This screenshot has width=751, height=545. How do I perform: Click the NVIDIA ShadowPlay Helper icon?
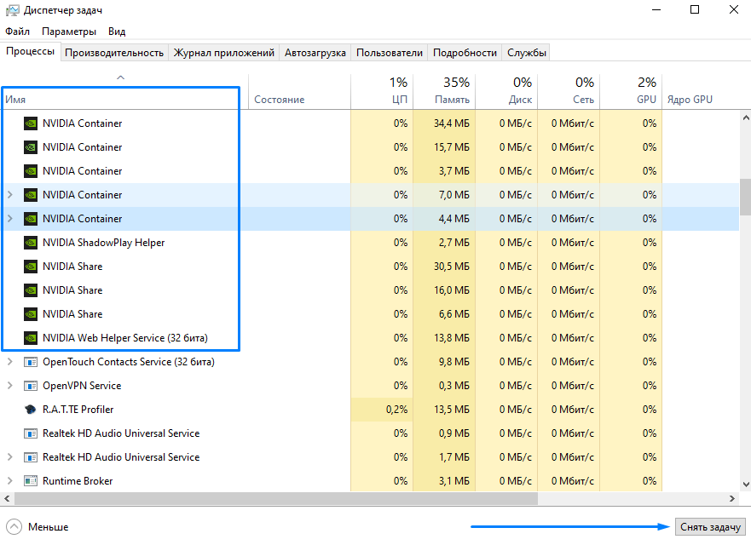(x=31, y=243)
